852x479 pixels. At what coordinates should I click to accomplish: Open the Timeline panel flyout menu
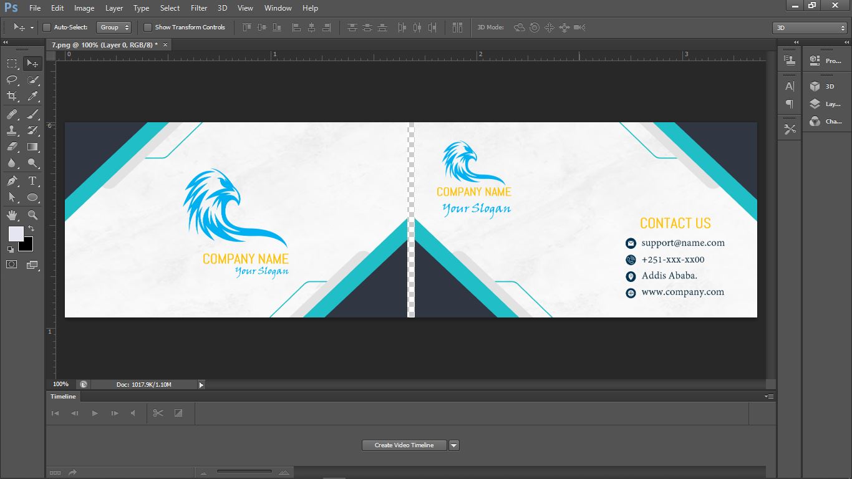[770, 397]
